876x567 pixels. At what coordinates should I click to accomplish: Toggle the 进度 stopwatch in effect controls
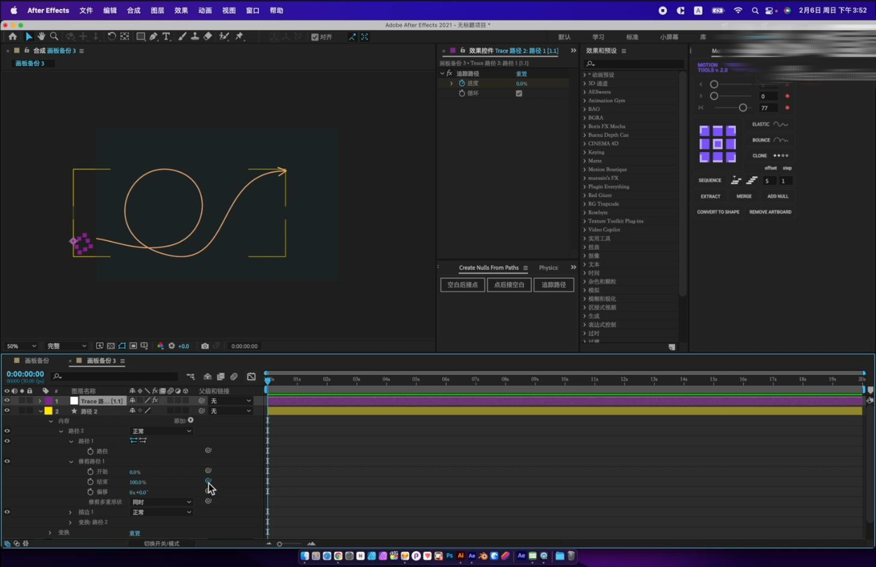point(462,84)
